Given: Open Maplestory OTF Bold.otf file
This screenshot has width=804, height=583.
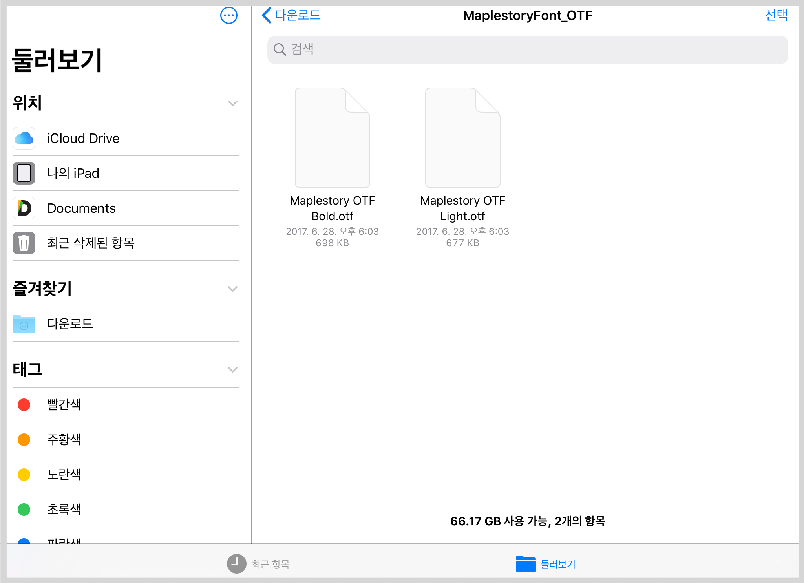Looking at the screenshot, I should pyautogui.click(x=332, y=138).
